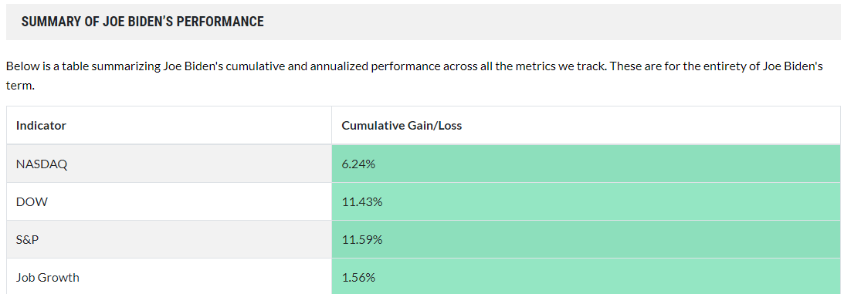844x294 pixels.
Task: Click the Summary of Joe Biden's Performance heading
Action: click(x=143, y=22)
